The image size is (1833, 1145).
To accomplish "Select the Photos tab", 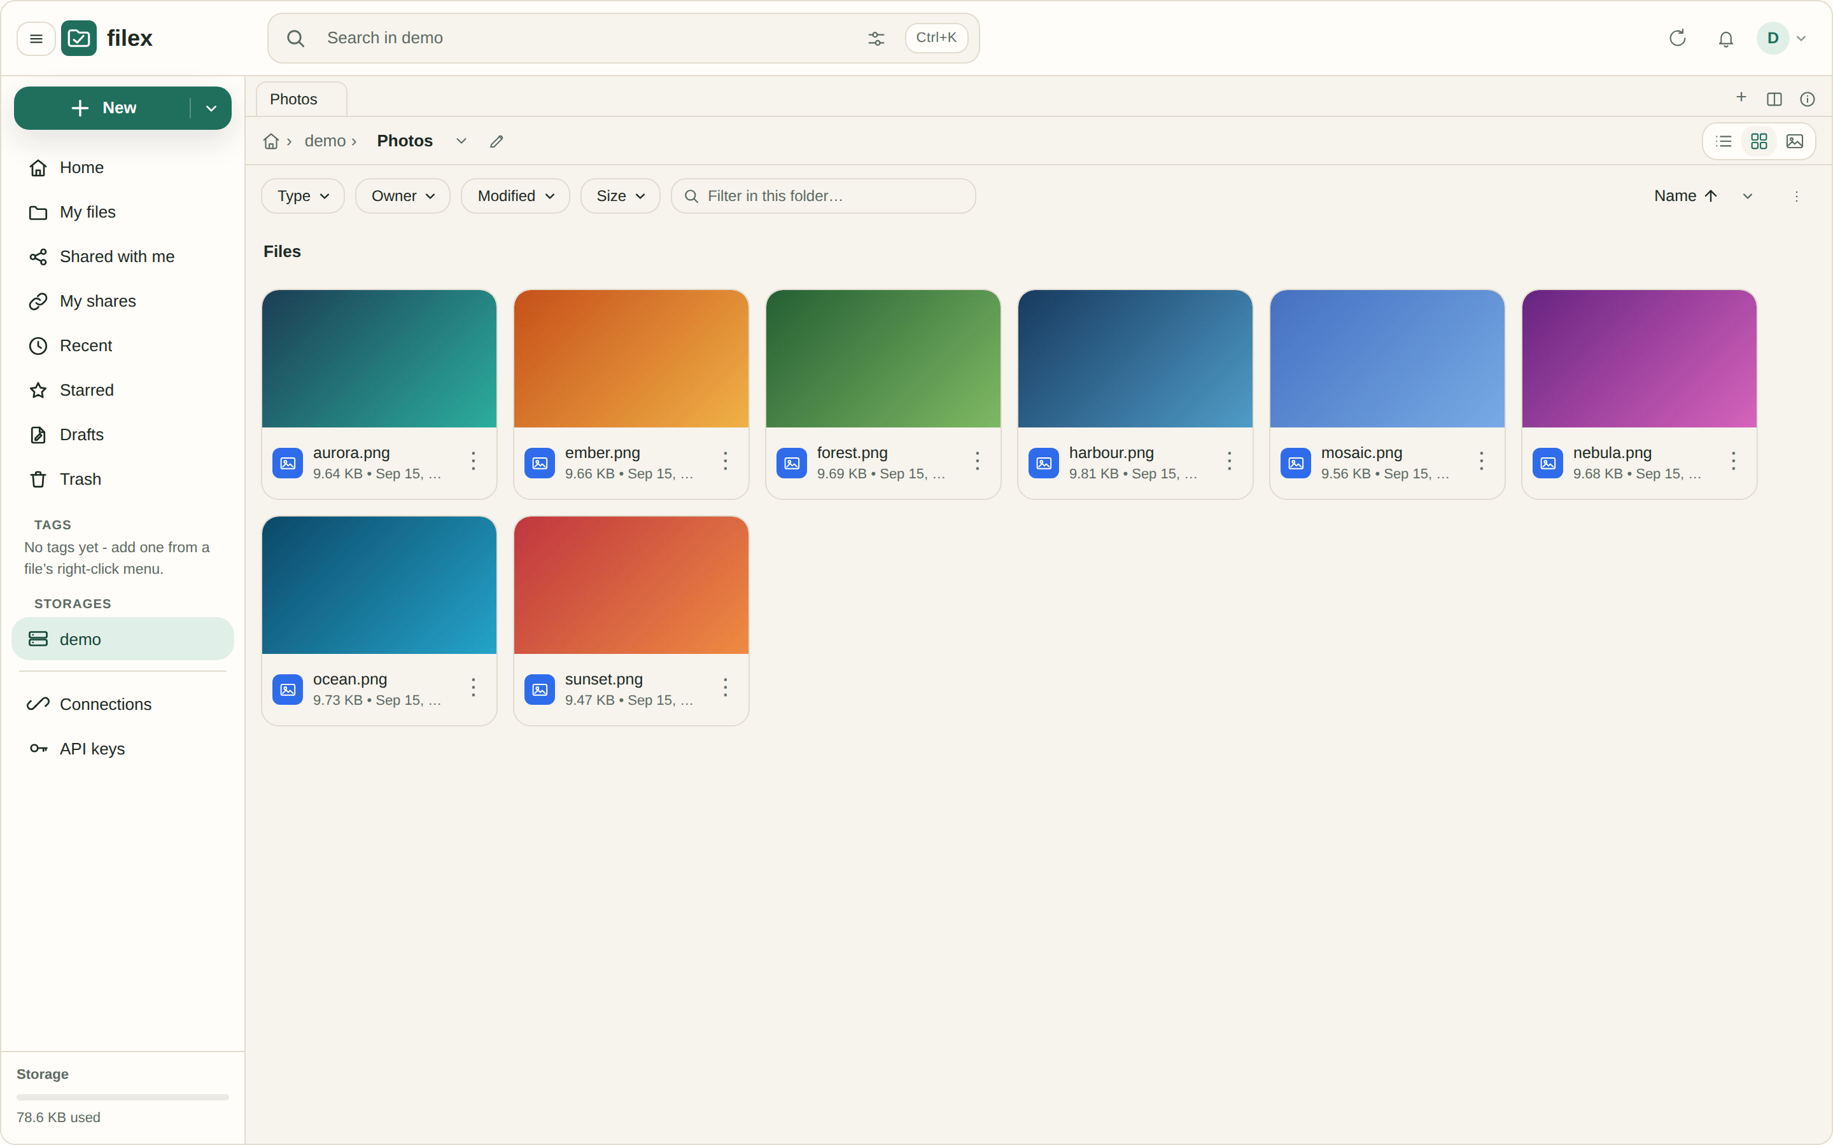I will (x=302, y=99).
